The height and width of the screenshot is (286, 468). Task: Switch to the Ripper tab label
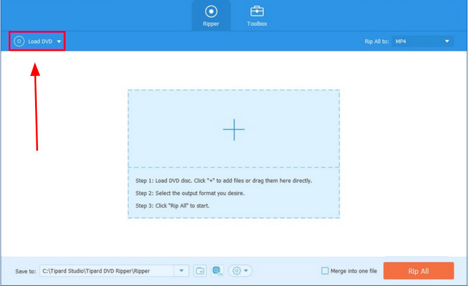[211, 24]
